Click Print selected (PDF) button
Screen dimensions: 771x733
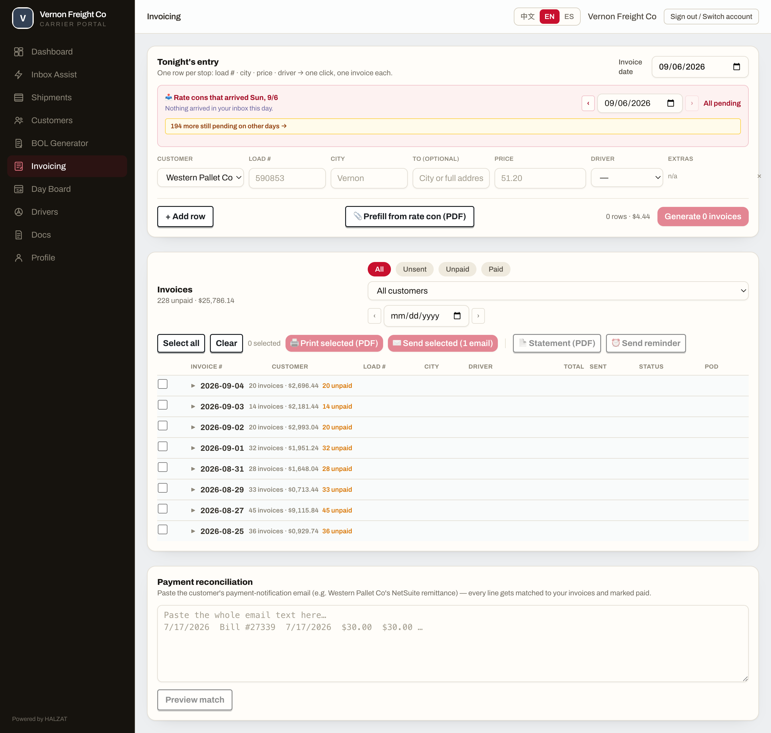coord(334,343)
